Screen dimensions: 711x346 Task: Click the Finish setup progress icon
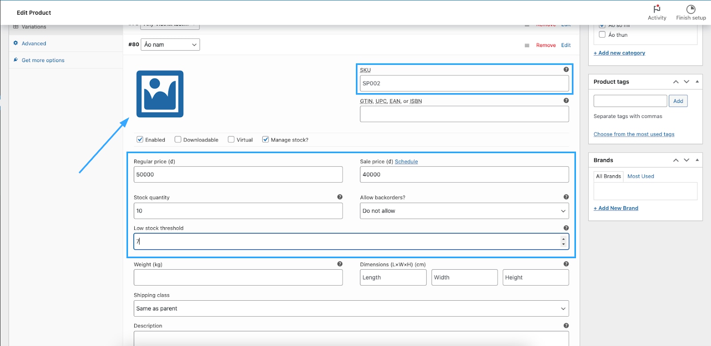[691, 9]
